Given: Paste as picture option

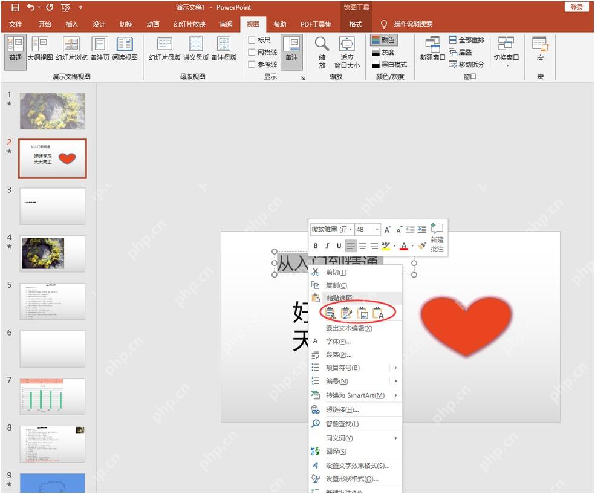Looking at the screenshot, I should click(362, 313).
